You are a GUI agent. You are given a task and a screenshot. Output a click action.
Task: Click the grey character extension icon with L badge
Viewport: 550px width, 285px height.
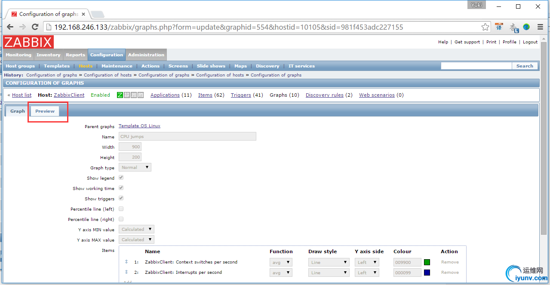click(513, 28)
